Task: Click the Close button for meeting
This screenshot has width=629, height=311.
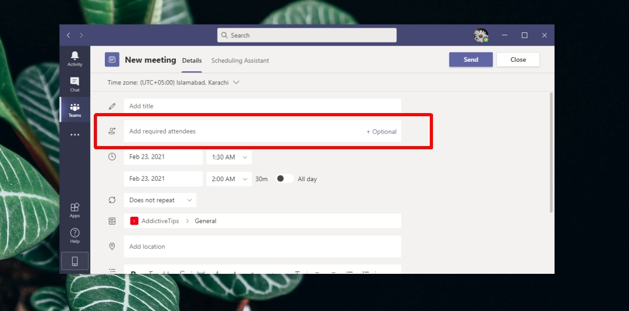Action: [518, 60]
